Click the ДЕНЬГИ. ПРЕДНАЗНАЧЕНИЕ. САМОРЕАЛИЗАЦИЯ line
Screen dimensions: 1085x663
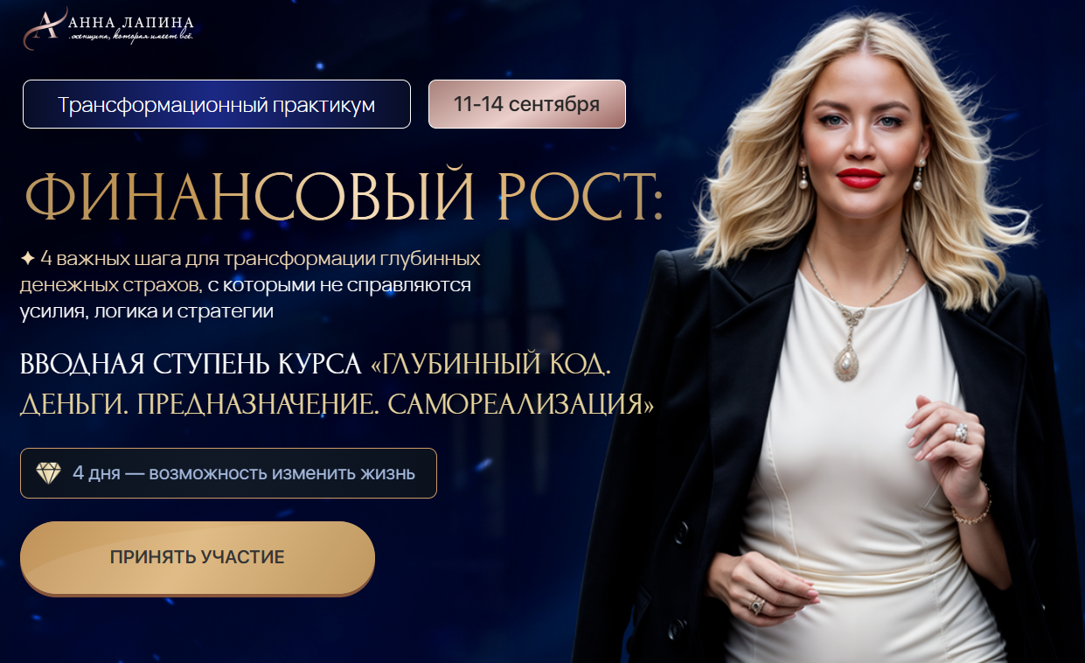(337, 404)
